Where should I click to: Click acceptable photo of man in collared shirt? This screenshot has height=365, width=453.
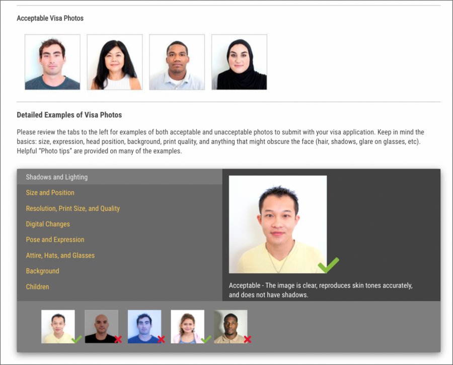pyautogui.click(x=177, y=62)
